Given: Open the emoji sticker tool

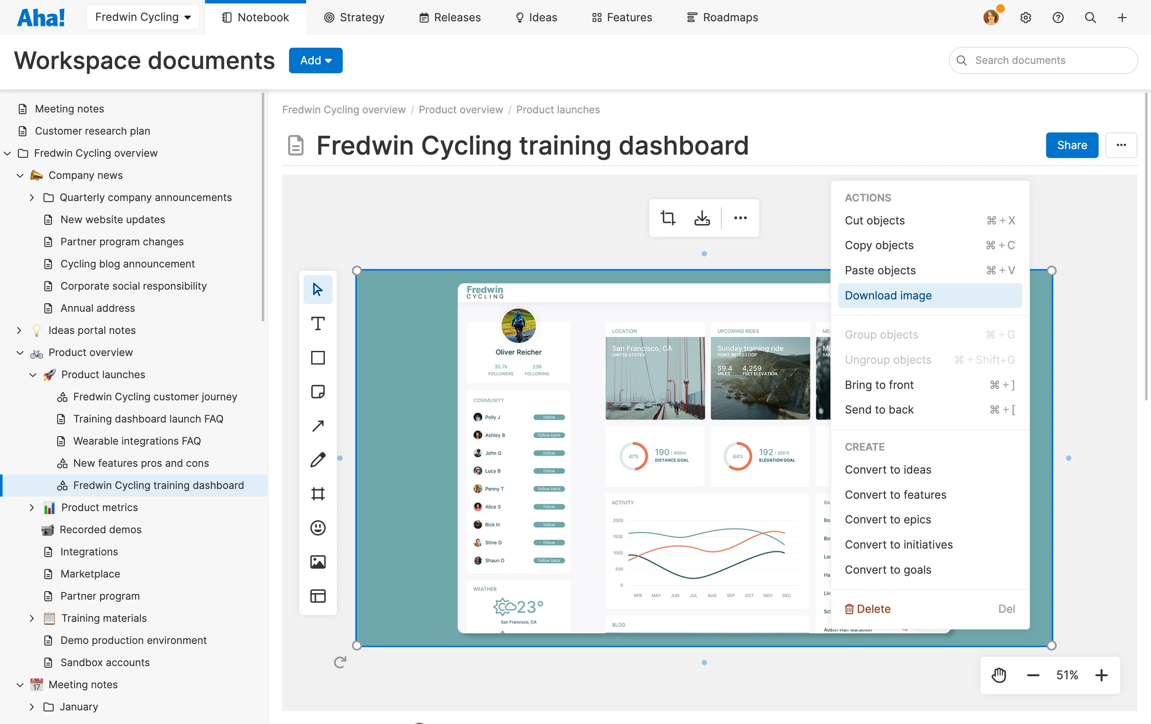Looking at the screenshot, I should pyautogui.click(x=318, y=528).
